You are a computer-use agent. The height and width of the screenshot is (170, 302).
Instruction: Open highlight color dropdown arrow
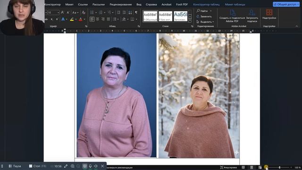pyautogui.click(x=75, y=19)
